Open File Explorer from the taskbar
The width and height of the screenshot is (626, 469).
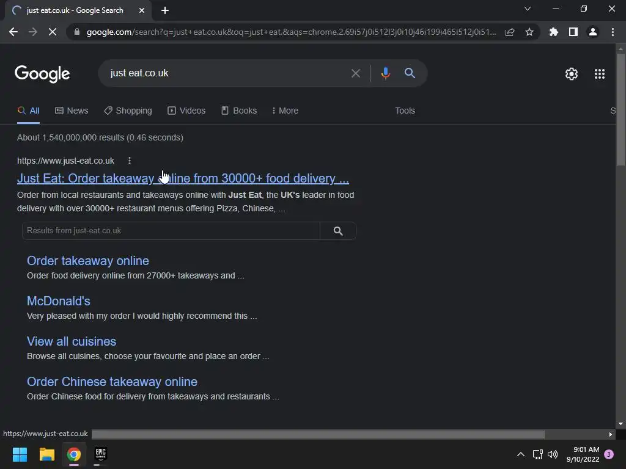point(46,454)
